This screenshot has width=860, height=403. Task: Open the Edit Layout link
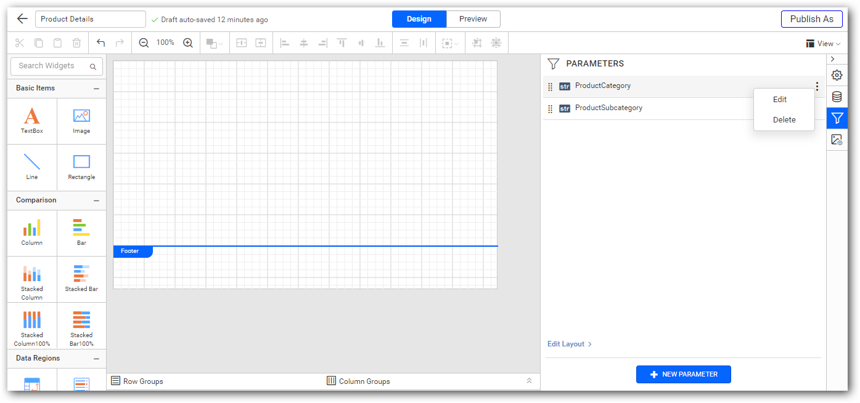(566, 344)
